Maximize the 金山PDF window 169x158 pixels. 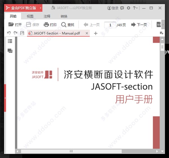151,8
